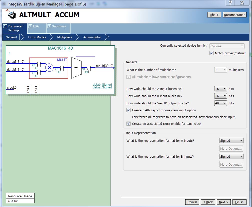Switch to the Summary tab
The image size is (252, 207).
click(x=58, y=28)
